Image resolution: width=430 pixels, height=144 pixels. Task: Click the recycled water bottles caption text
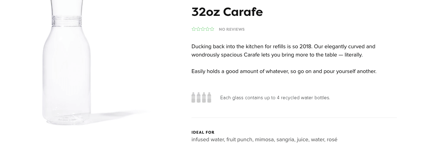[275, 98]
